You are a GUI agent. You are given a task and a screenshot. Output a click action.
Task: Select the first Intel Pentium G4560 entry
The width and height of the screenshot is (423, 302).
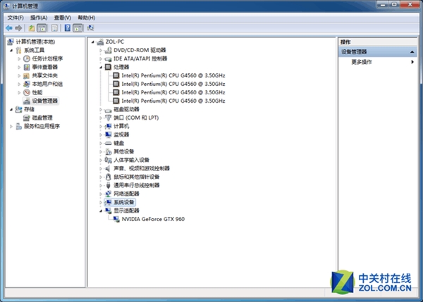point(173,75)
